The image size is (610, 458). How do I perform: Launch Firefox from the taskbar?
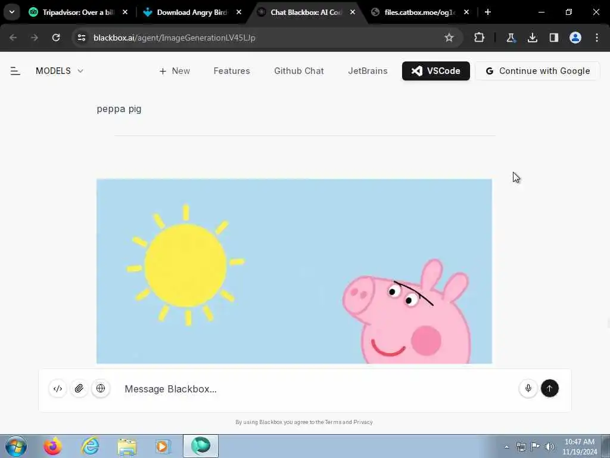52,446
